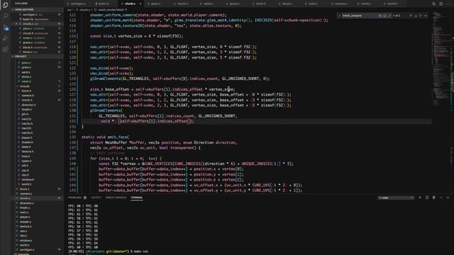Viewport: 454px width, 255px height.
Task: Click the open changes icon in the editor title bar
Action: coord(433,4)
